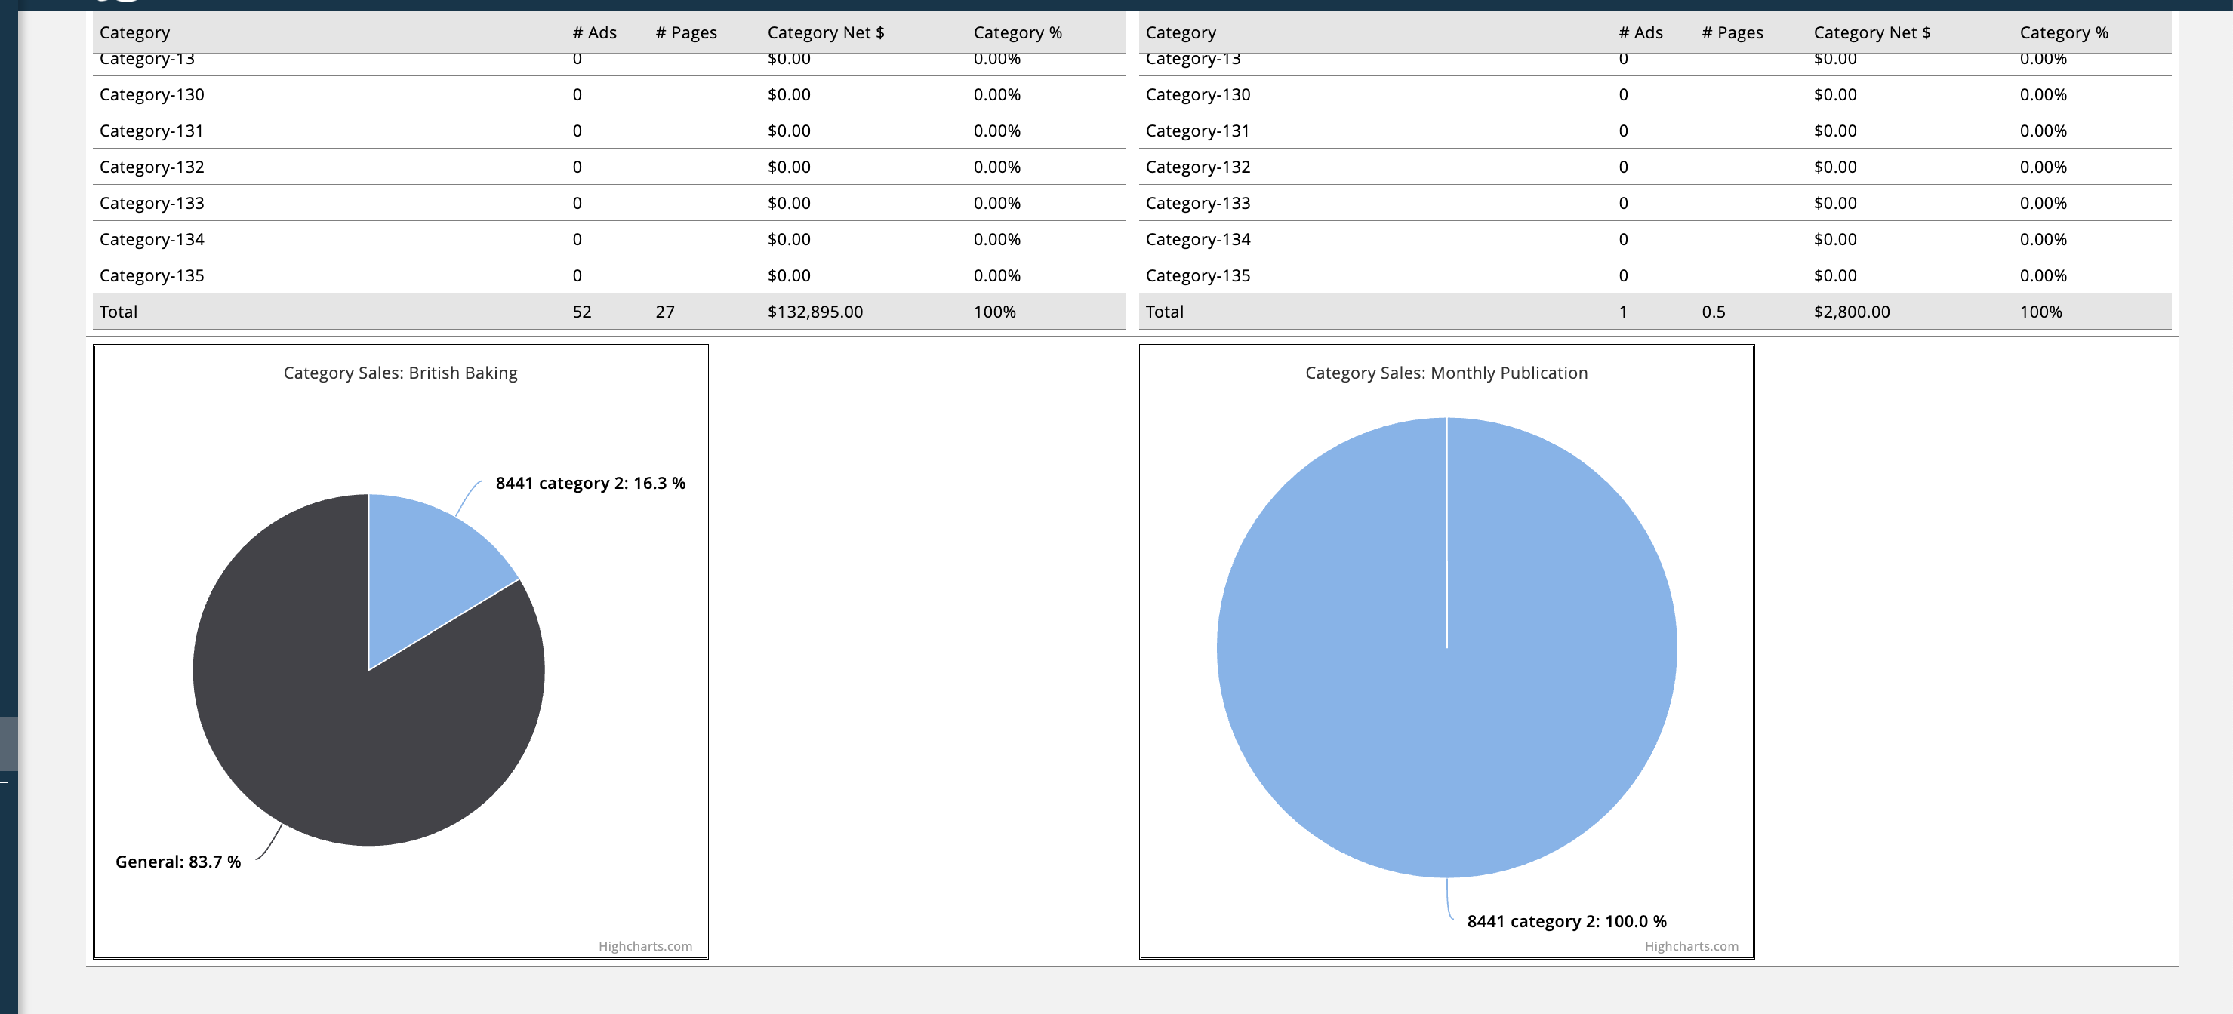Select Category-135 row in left table
The image size is (2233, 1014).
(608, 275)
